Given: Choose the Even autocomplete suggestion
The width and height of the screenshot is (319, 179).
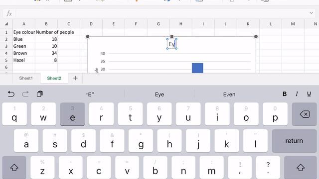Looking at the screenshot, I should [229, 94].
